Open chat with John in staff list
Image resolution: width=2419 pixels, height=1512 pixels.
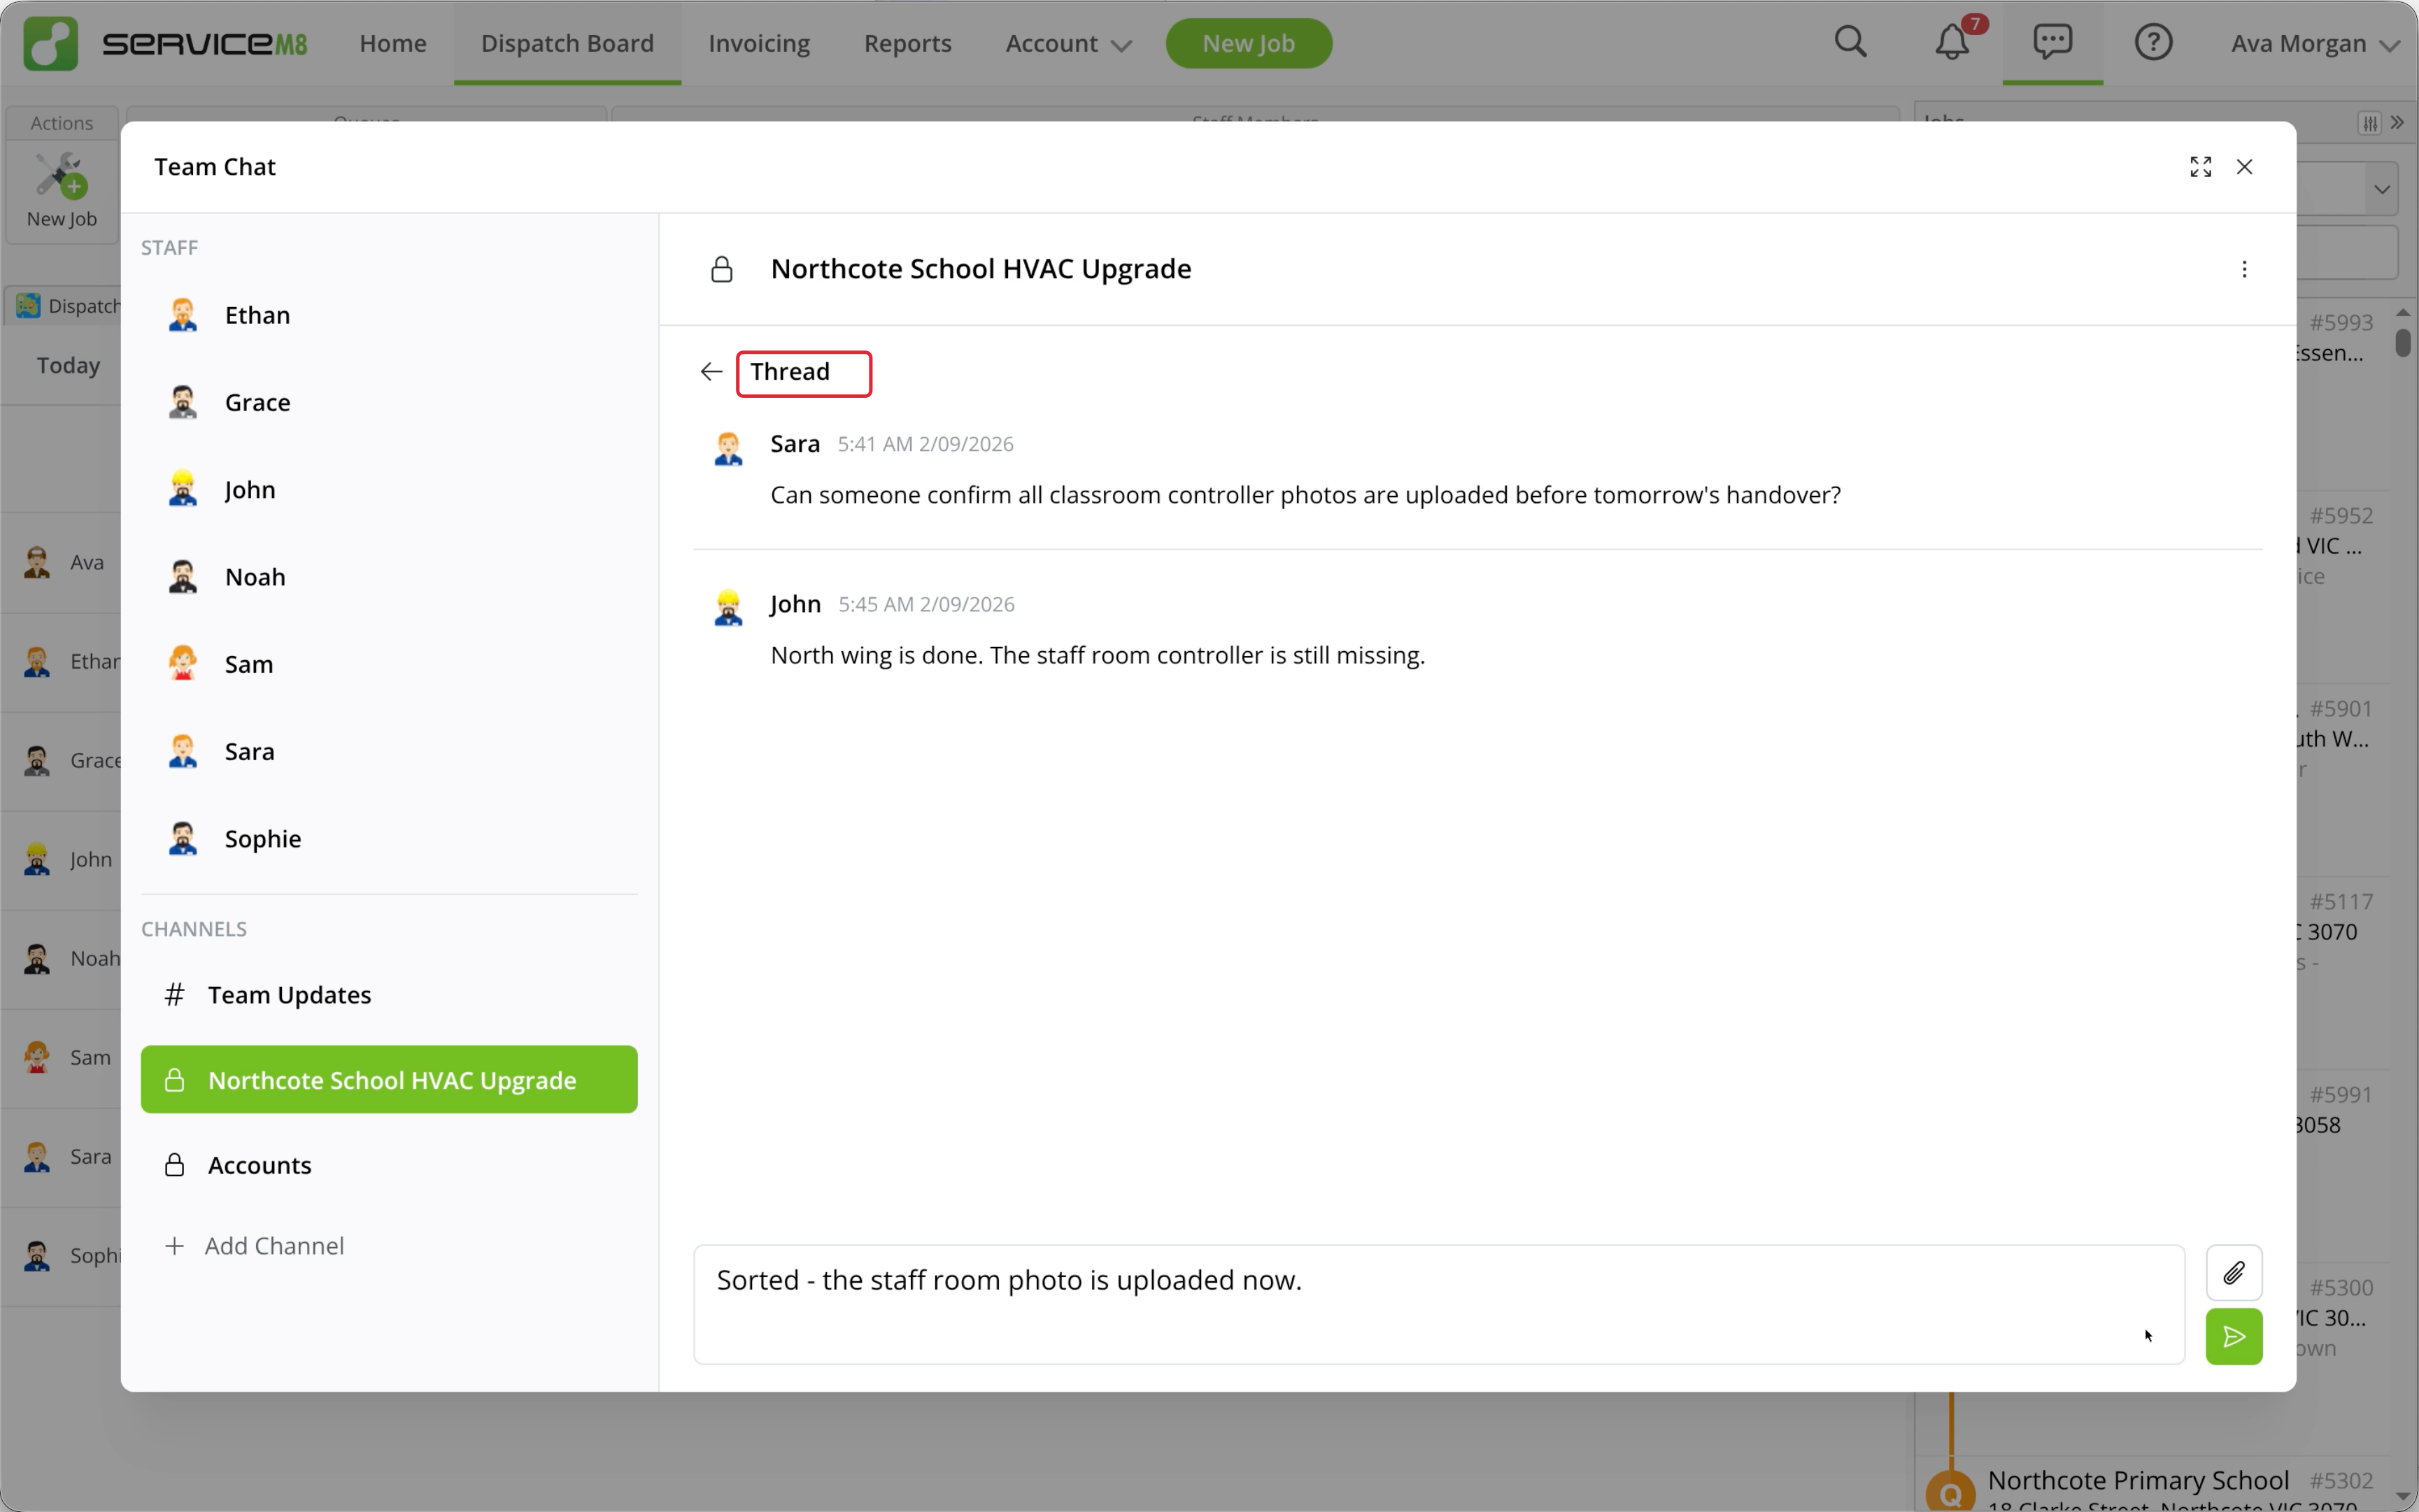(389, 489)
